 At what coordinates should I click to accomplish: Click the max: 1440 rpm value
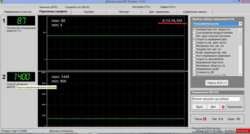point(61,77)
